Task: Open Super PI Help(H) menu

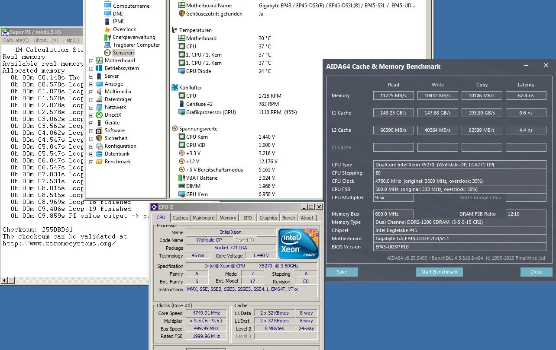Action: [x=71, y=40]
